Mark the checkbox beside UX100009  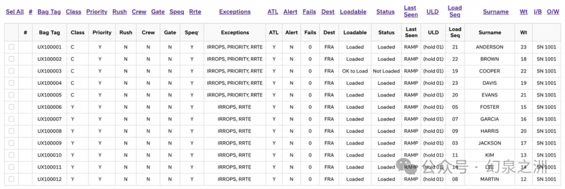coord(12,143)
